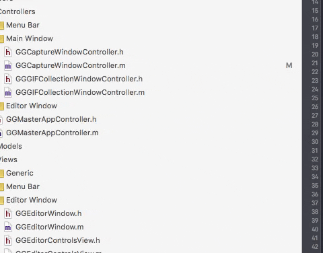Open the Editor Window group under Controllers
This screenshot has height=253, width=323.
click(32, 106)
